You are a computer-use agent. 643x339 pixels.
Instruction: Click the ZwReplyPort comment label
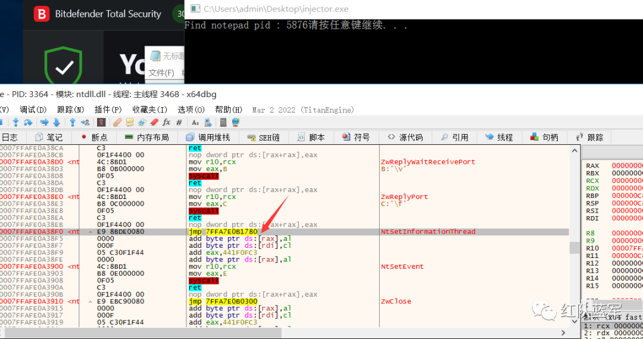click(x=404, y=197)
